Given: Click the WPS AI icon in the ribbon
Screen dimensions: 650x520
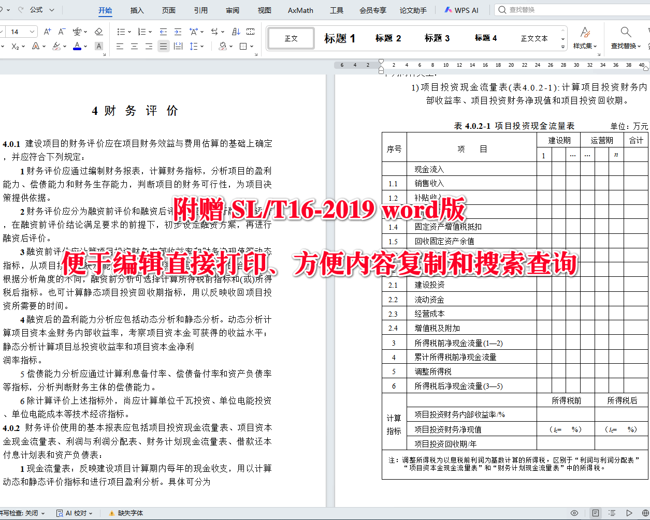Looking at the screenshot, I should [449, 9].
